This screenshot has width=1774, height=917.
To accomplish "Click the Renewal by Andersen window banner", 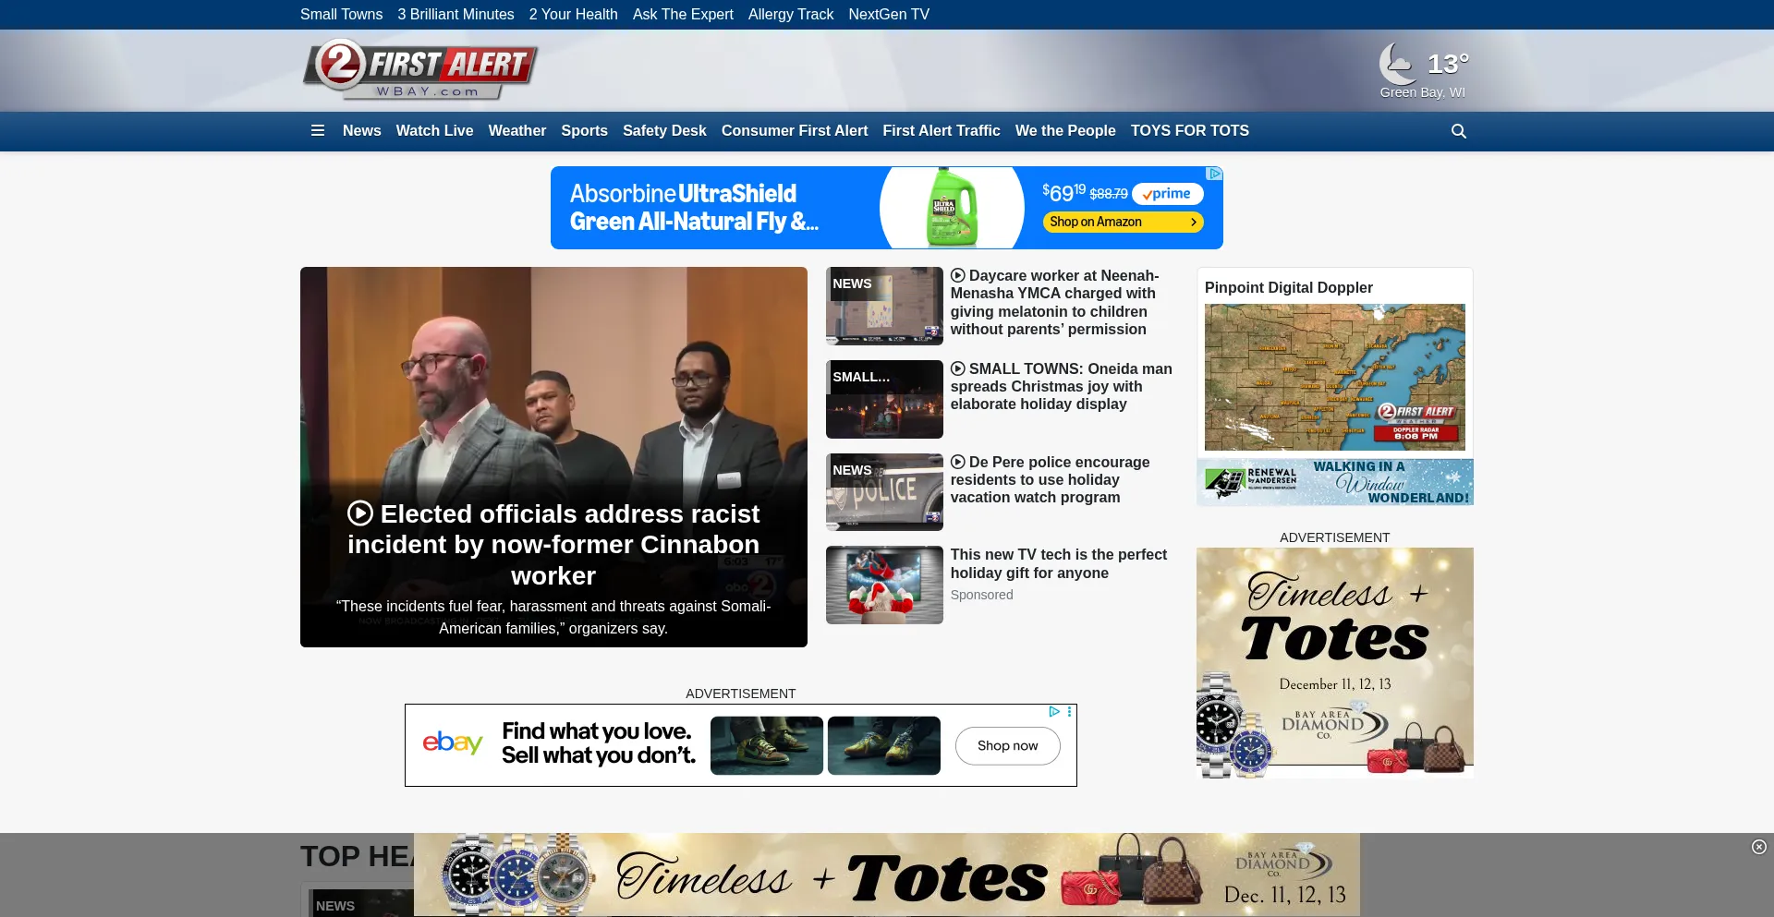I will (1334, 482).
